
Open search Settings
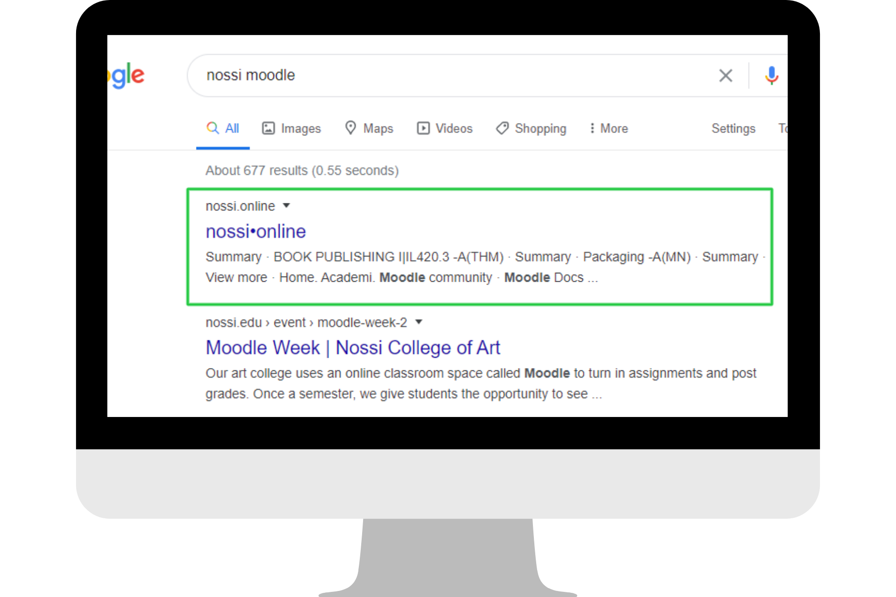click(733, 129)
